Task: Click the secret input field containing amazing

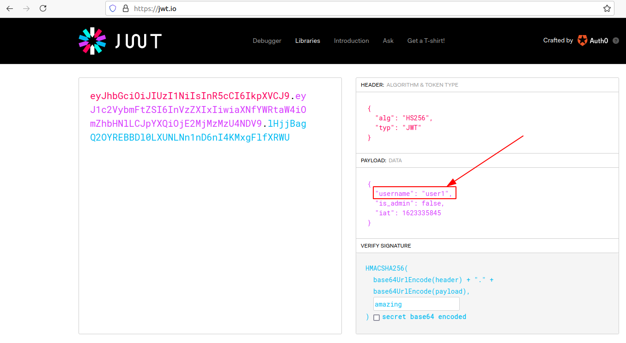Action: tap(416, 304)
